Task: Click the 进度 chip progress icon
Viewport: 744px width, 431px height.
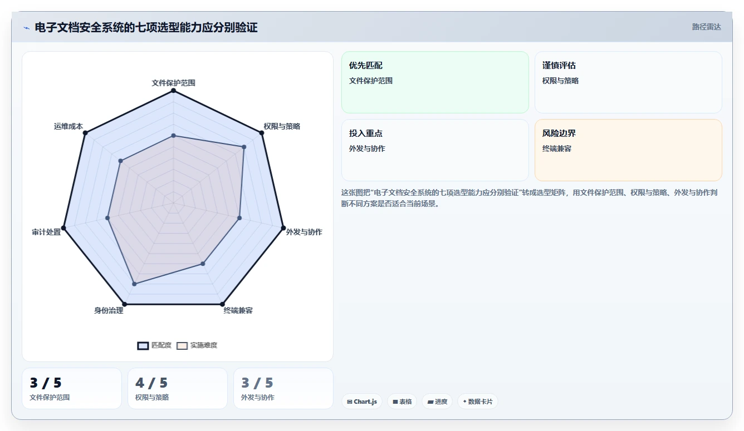Action: [x=430, y=402]
